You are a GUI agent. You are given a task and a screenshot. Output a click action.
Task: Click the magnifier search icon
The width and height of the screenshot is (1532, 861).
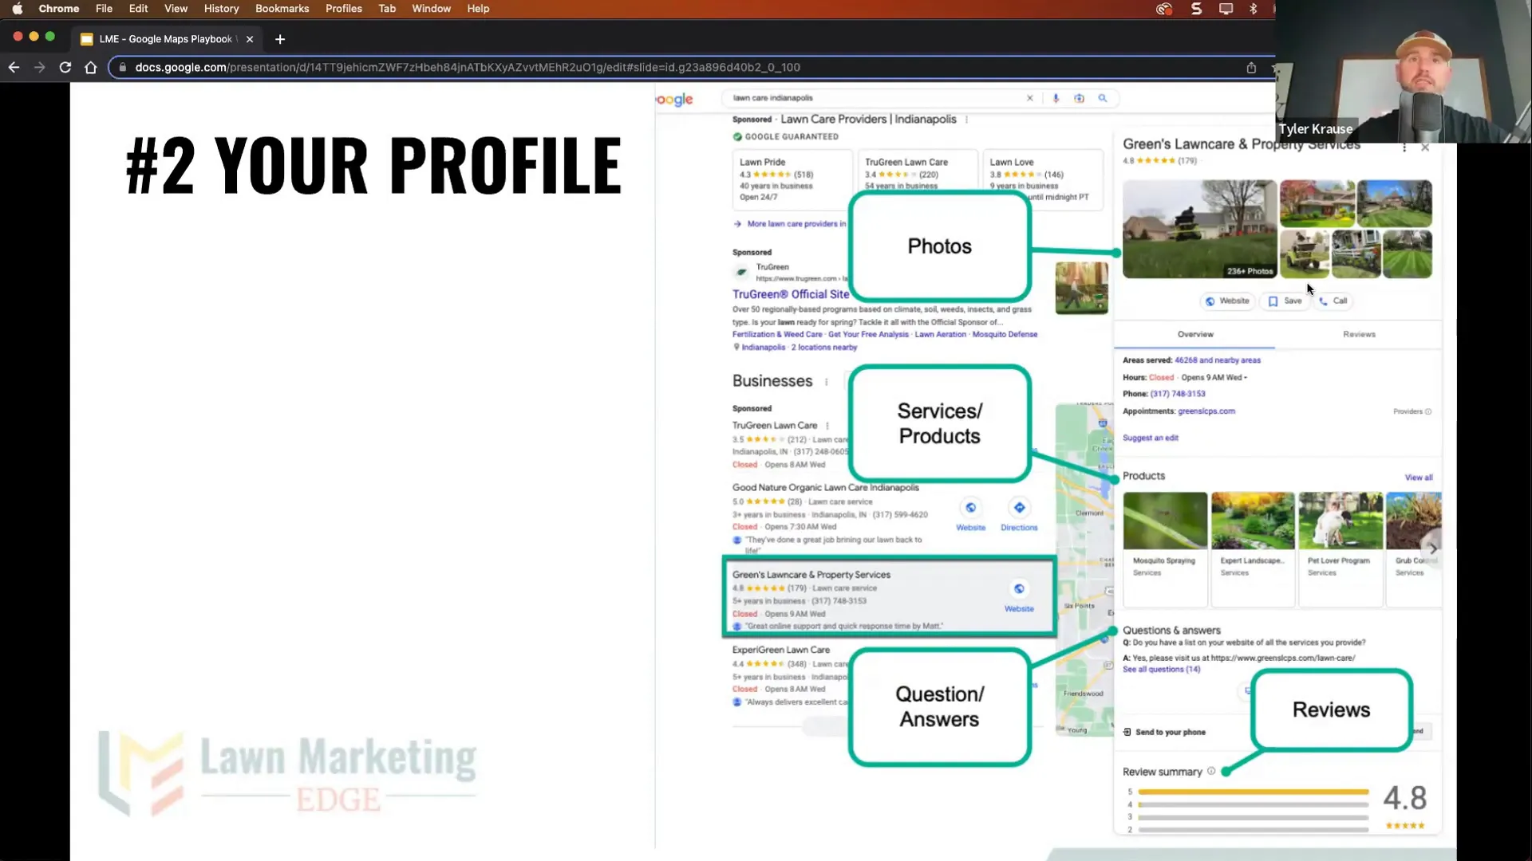(x=1103, y=98)
